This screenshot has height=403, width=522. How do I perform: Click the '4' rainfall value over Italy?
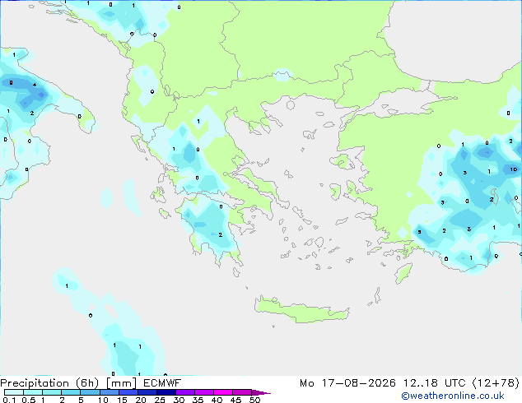click(x=35, y=85)
